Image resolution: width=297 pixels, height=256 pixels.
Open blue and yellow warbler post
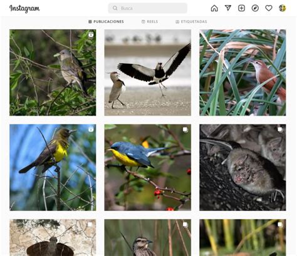coord(148,168)
